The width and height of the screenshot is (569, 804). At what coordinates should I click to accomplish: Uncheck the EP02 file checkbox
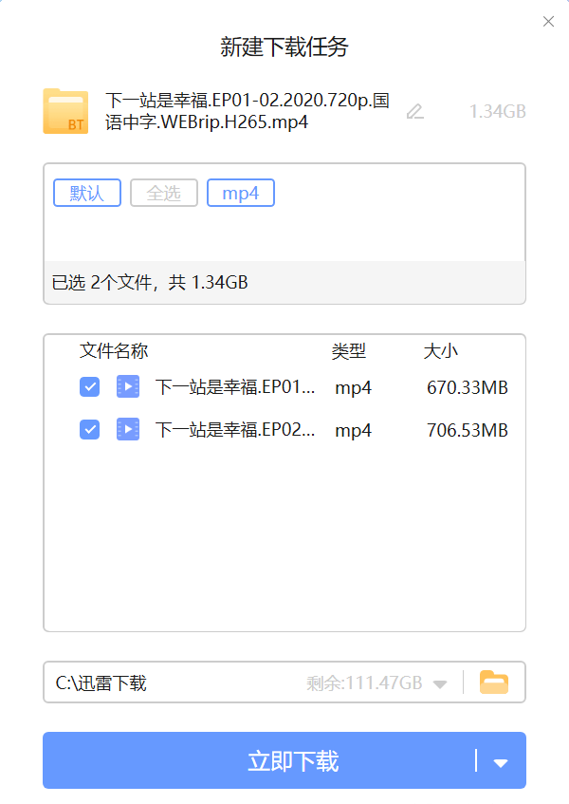coord(90,429)
